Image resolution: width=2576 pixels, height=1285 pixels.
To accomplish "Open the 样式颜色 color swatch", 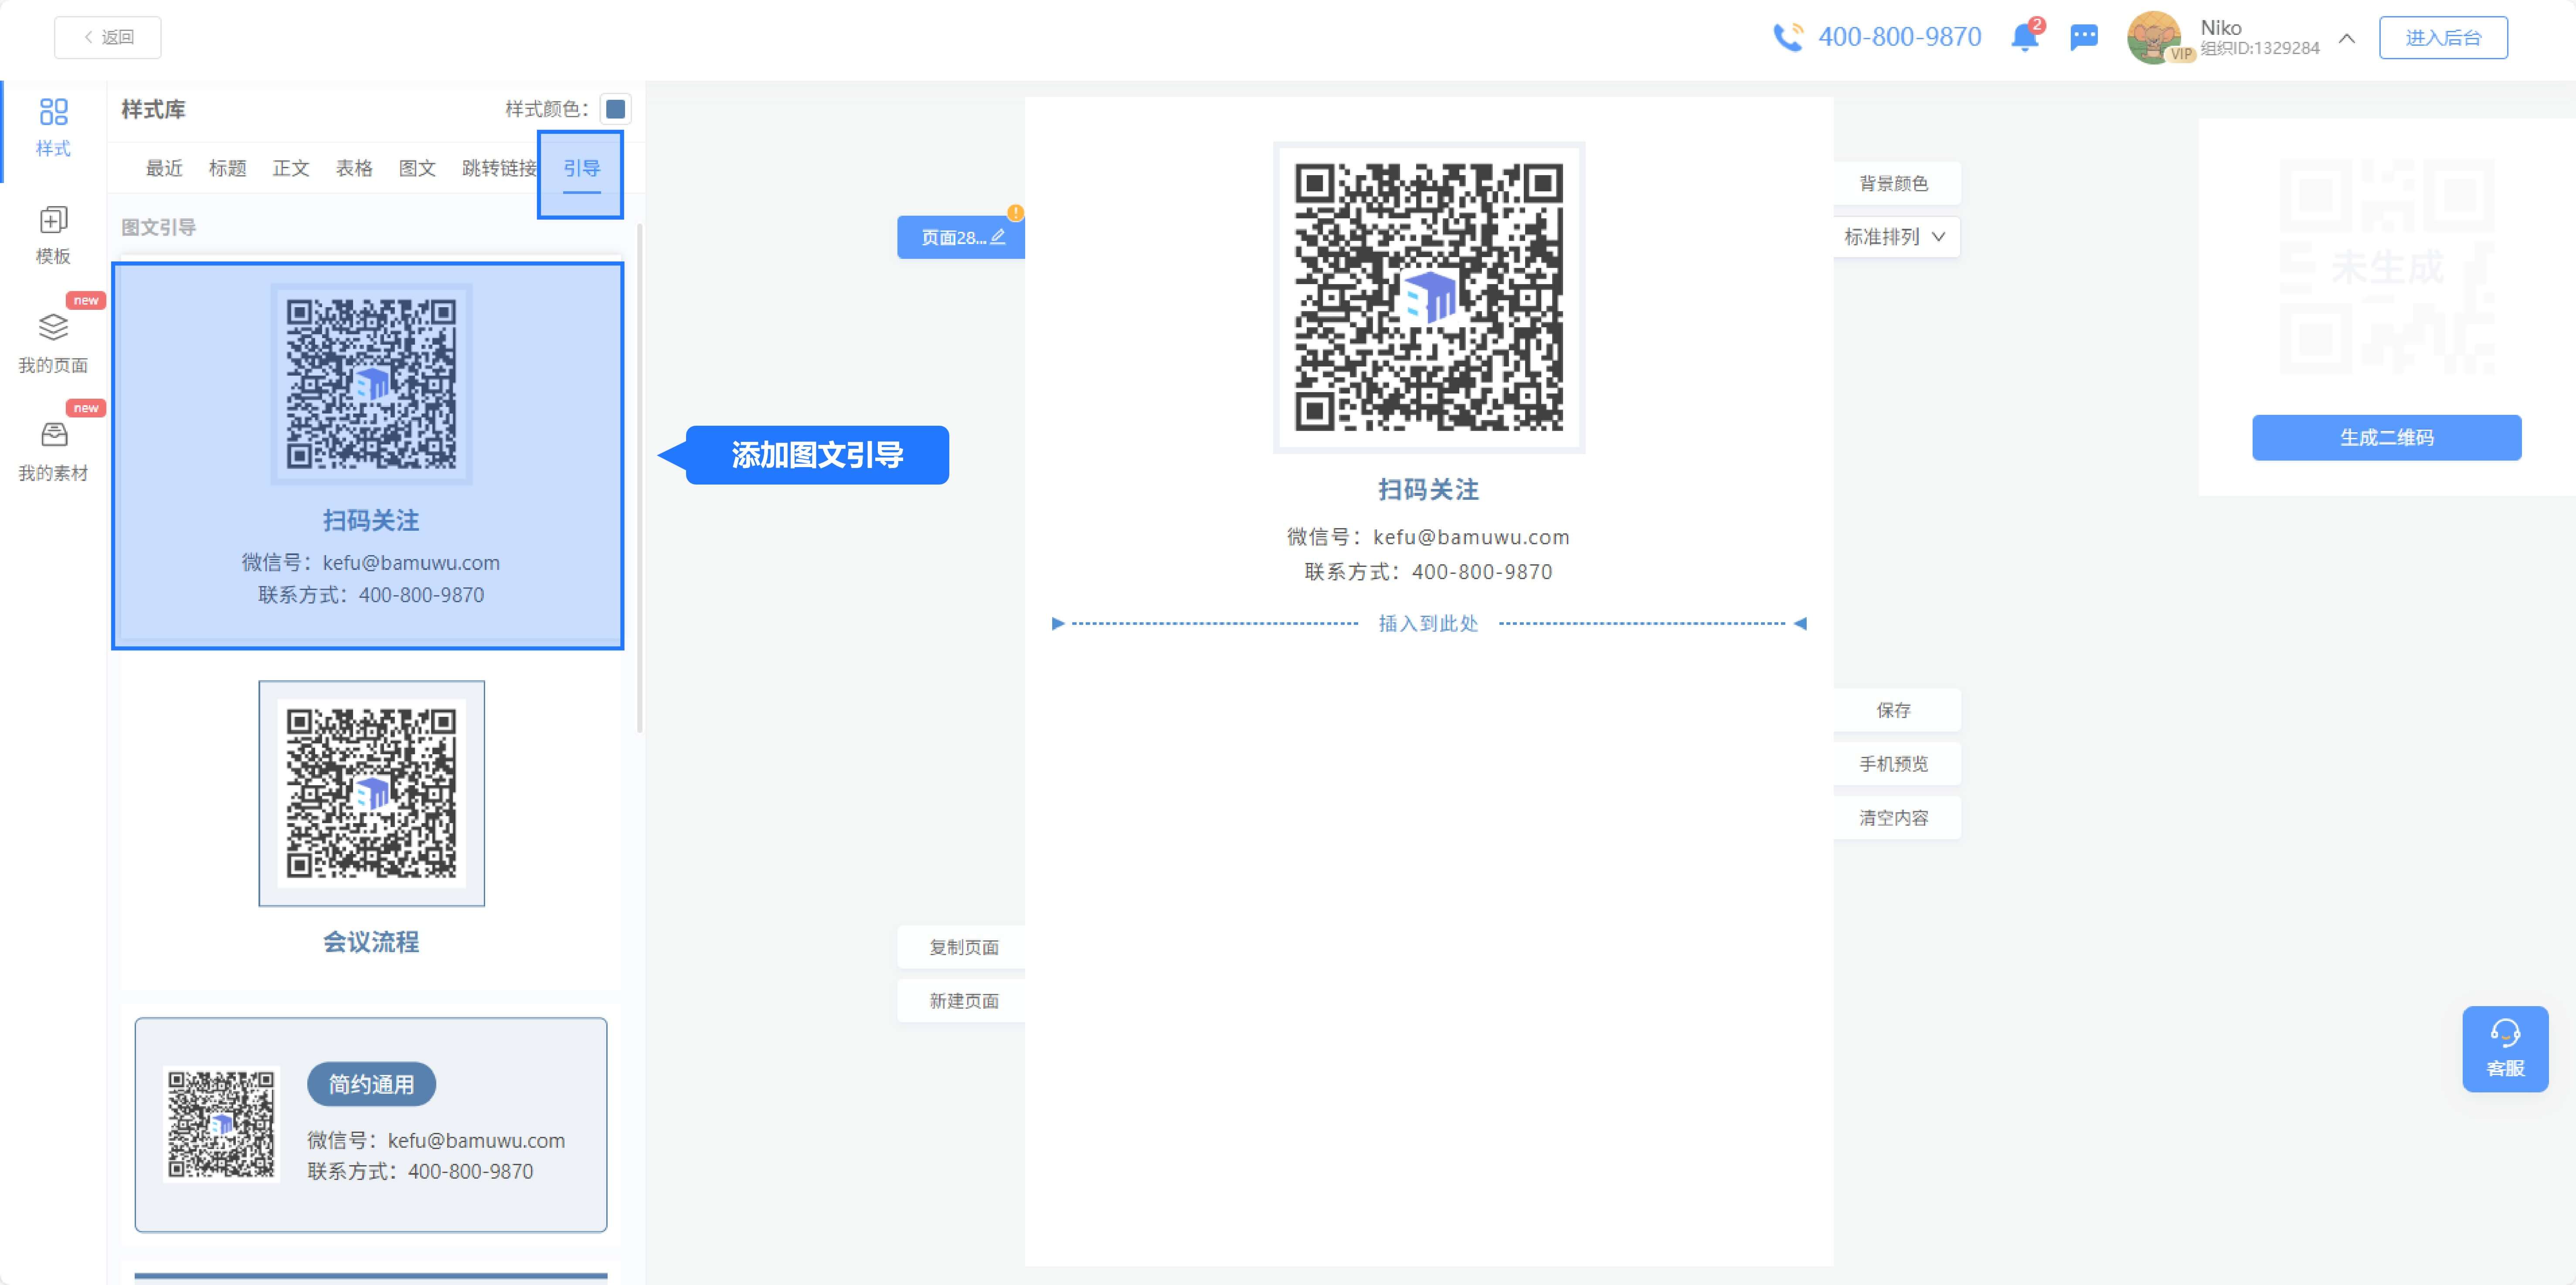I will pos(616,109).
